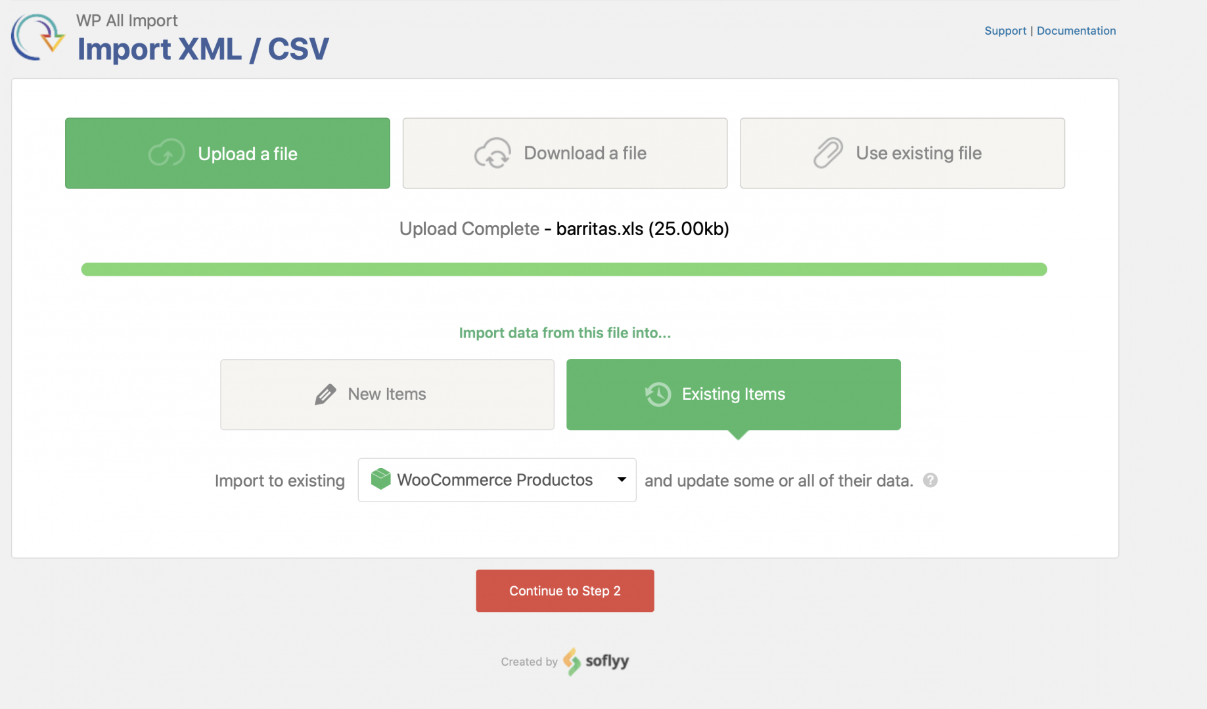Click the green WooCommerce box icon
1207x709 pixels.
(381, 479)
